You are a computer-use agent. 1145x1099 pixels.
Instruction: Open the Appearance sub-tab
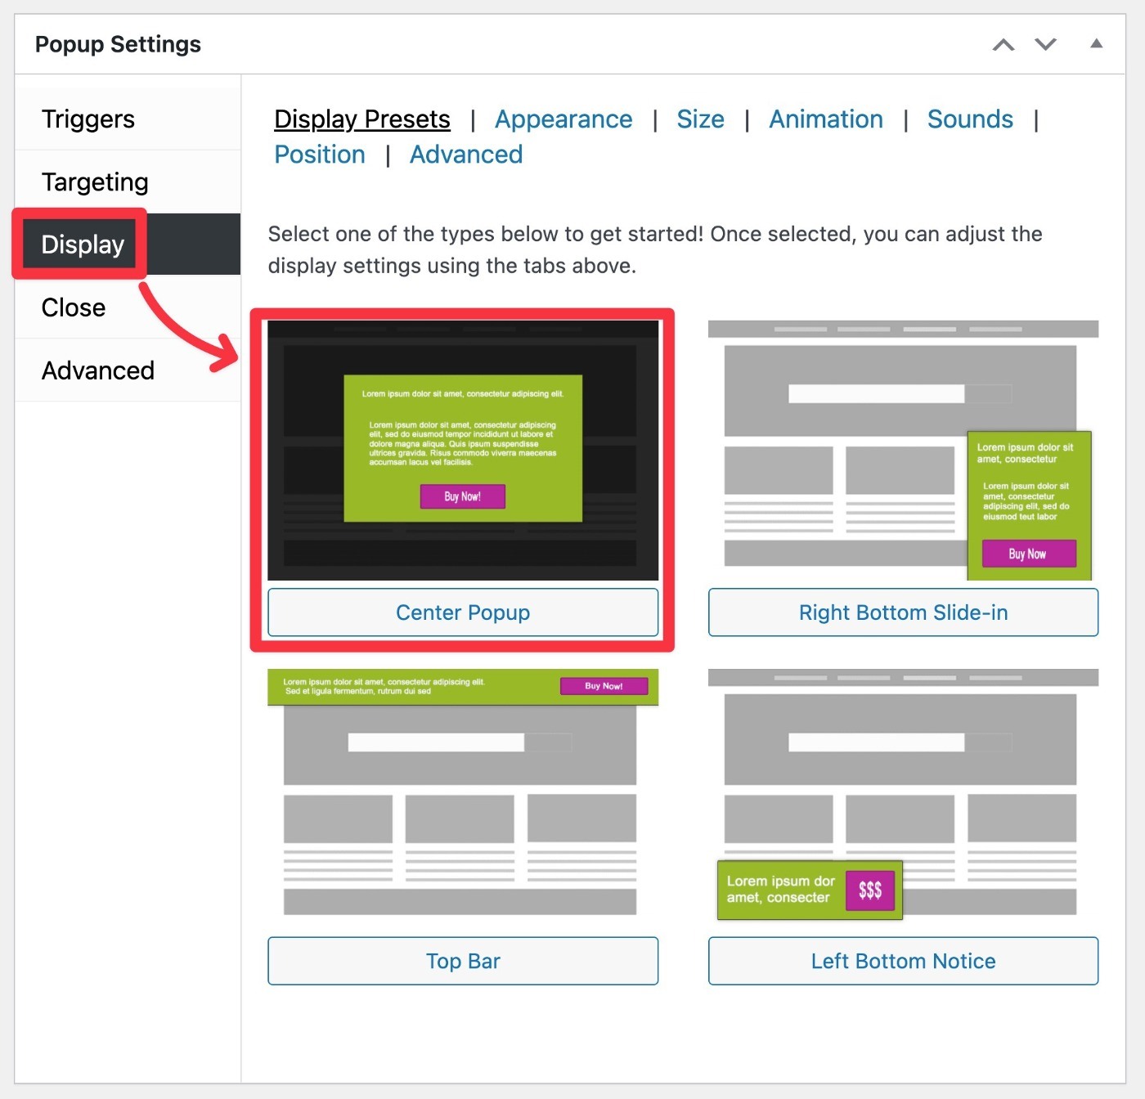[x=564, y=119]
